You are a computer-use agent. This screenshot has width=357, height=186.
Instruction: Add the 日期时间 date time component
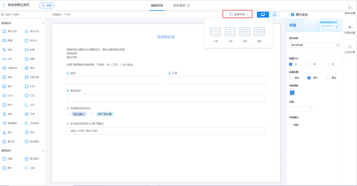pyautogui.click(x=12, y=68)
